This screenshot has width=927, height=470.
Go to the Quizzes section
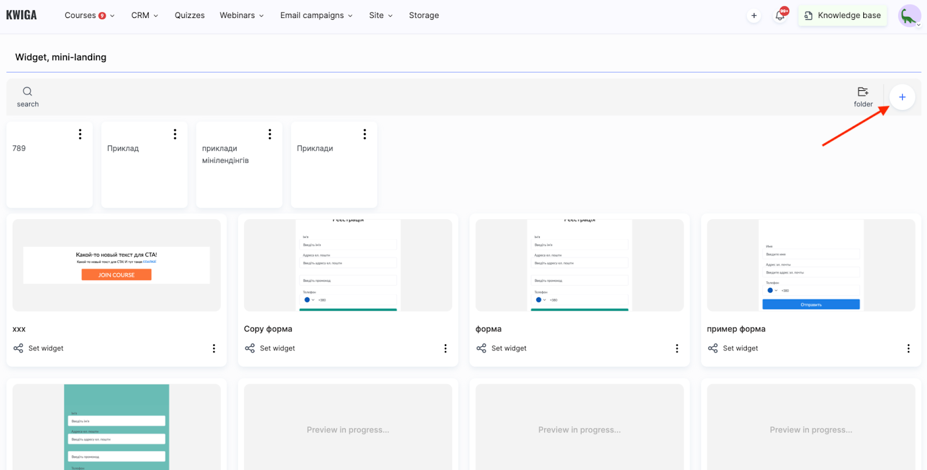point(189,16)
